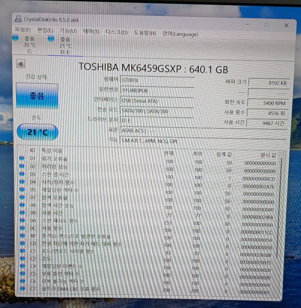This screenshot has height=308, width=301.
Task: Click status orb of row 05 재할당된 섹터 수
Action: [22, 189]
